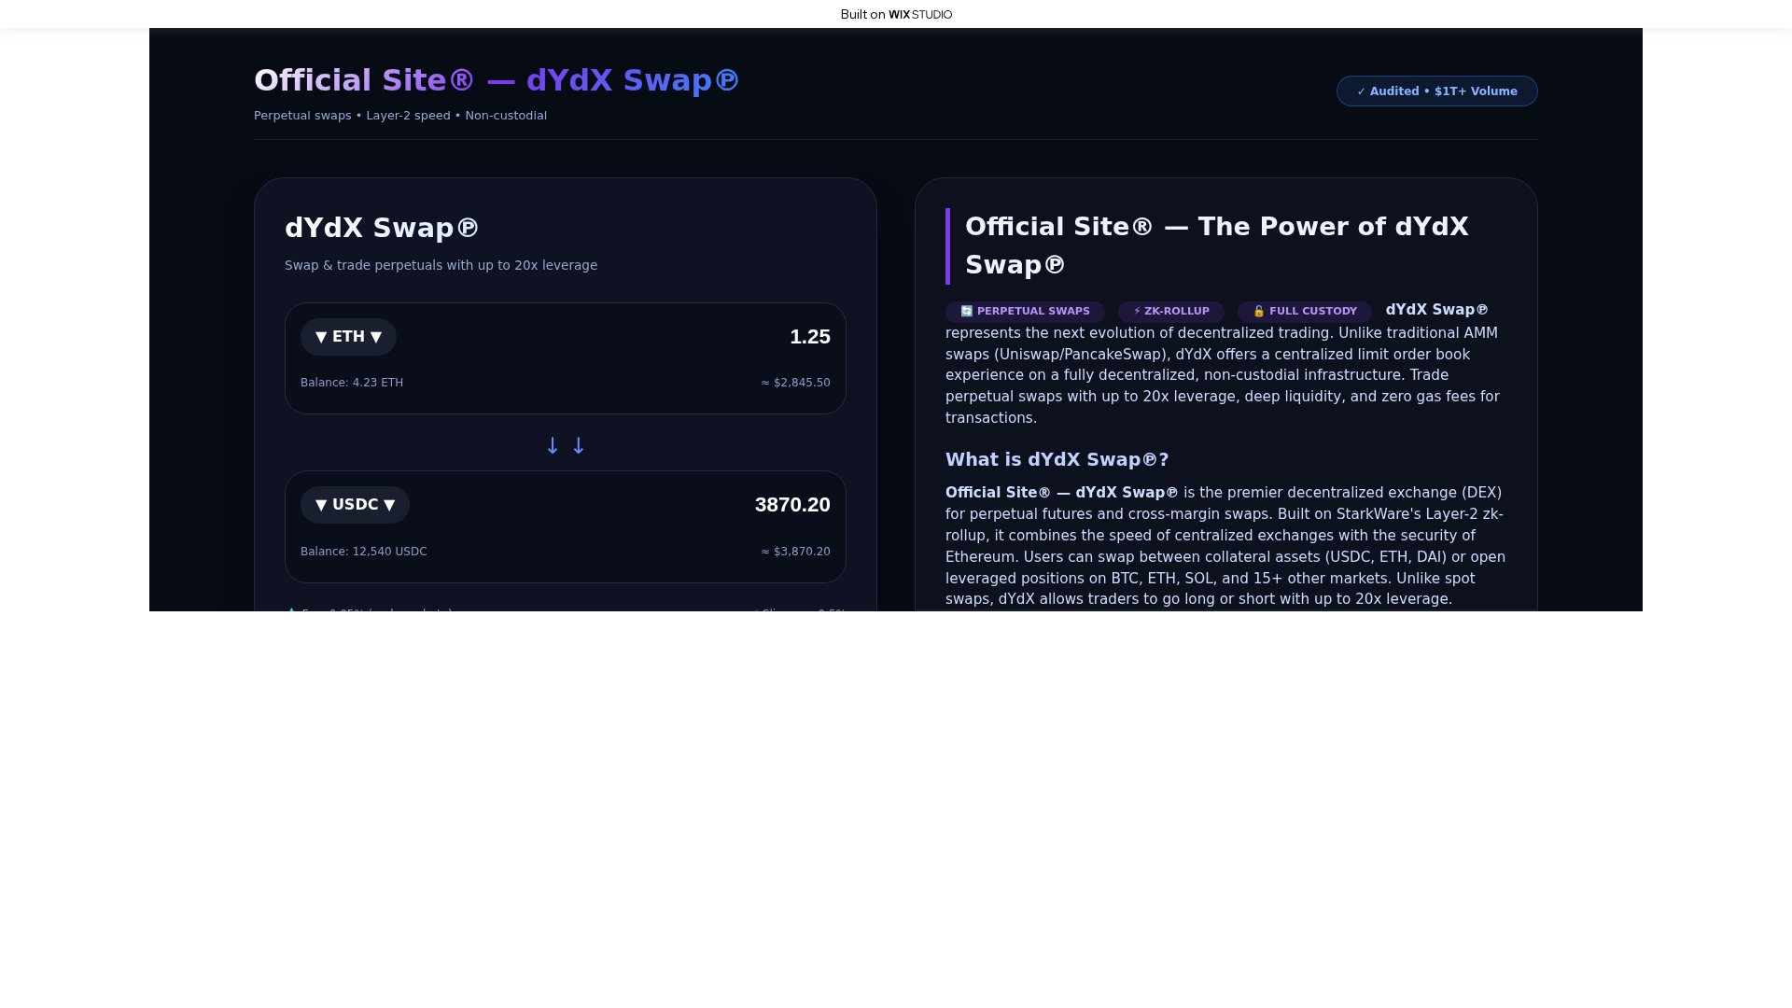Click the Official Site dYdX Swap heading
The height and width of the screenshot is (1008, 1792).
tap(497, 80)
